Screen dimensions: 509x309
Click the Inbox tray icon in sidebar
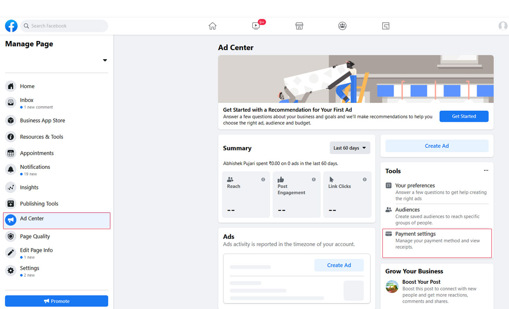[11, 103]
